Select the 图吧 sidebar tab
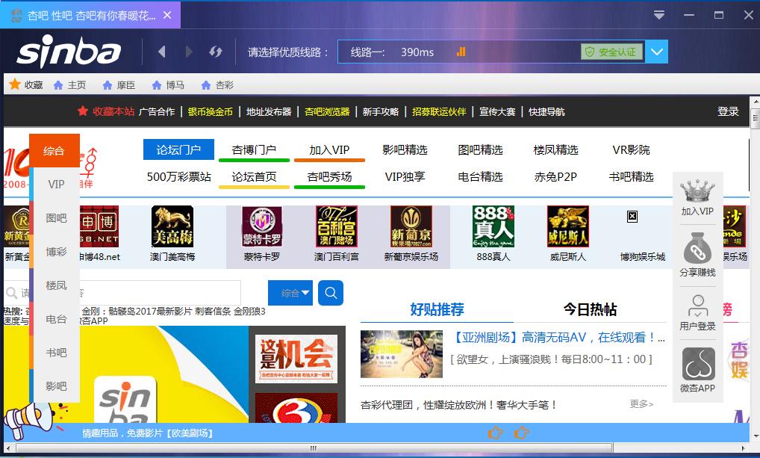760x458 pixels. click(x=56, y=218)
